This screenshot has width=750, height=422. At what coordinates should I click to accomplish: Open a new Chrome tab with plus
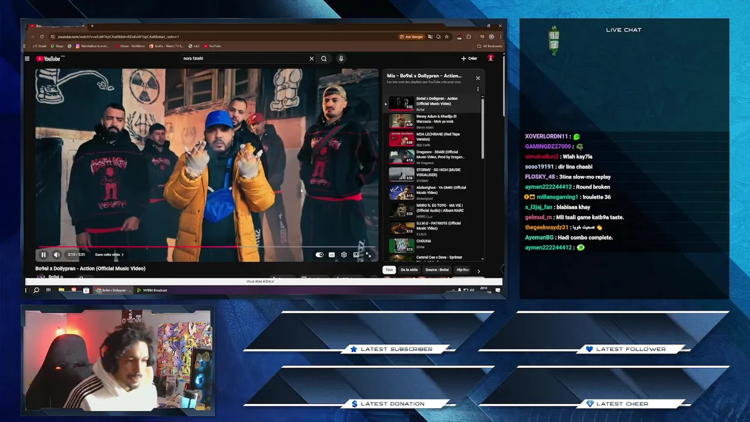91,26
